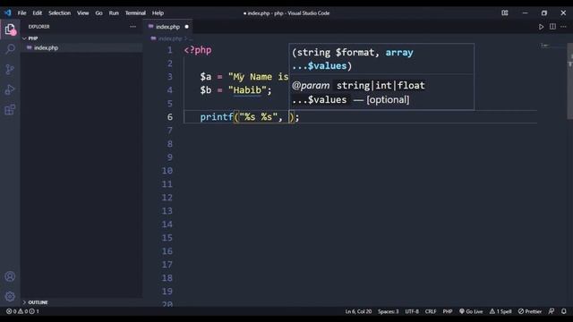Viewport: 573px width, 322px height.
Task: Open editor more actions ellipsis
Action: click(x=564, y=27)
